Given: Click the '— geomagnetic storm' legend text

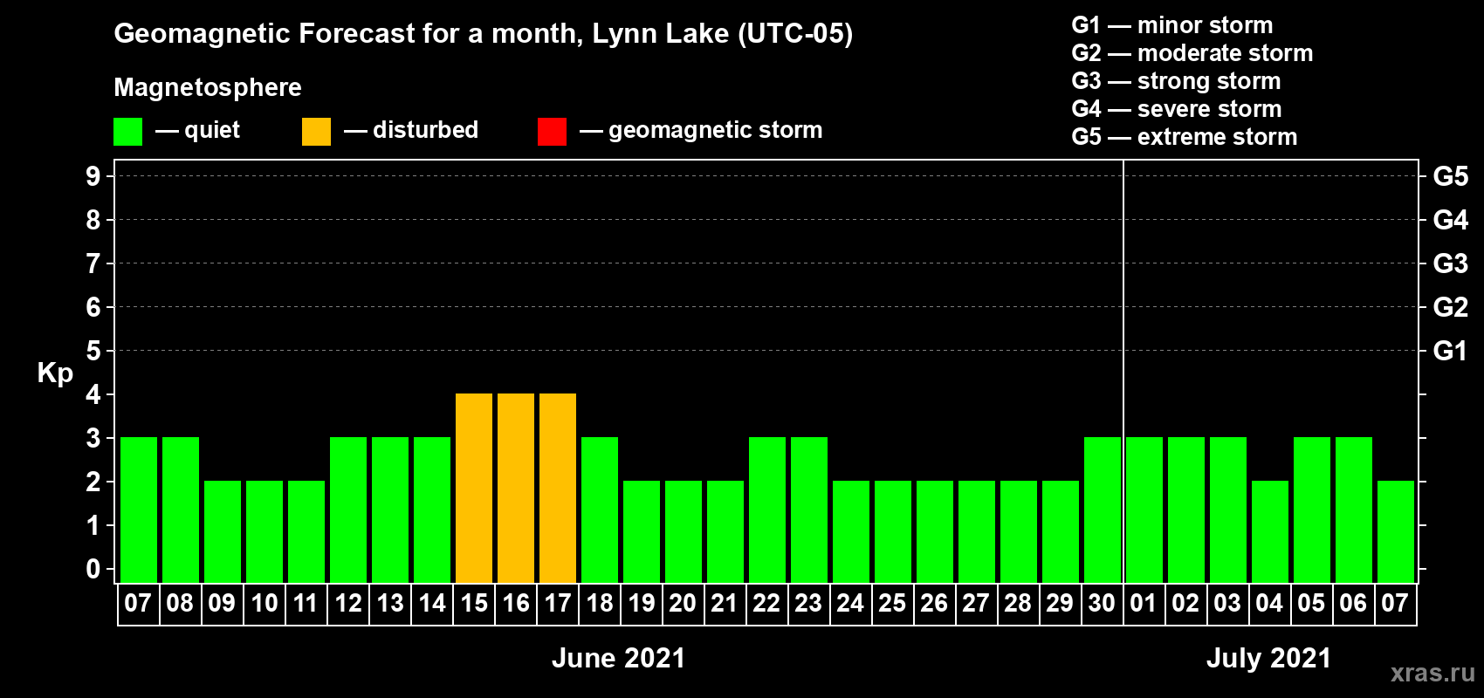Looking at the screenshot, I should pyautogui.click(x=701, y=130).
